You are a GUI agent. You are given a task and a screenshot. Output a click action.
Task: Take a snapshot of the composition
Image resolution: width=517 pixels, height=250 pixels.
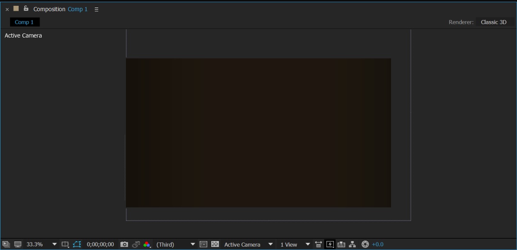(x=124, y=244)
